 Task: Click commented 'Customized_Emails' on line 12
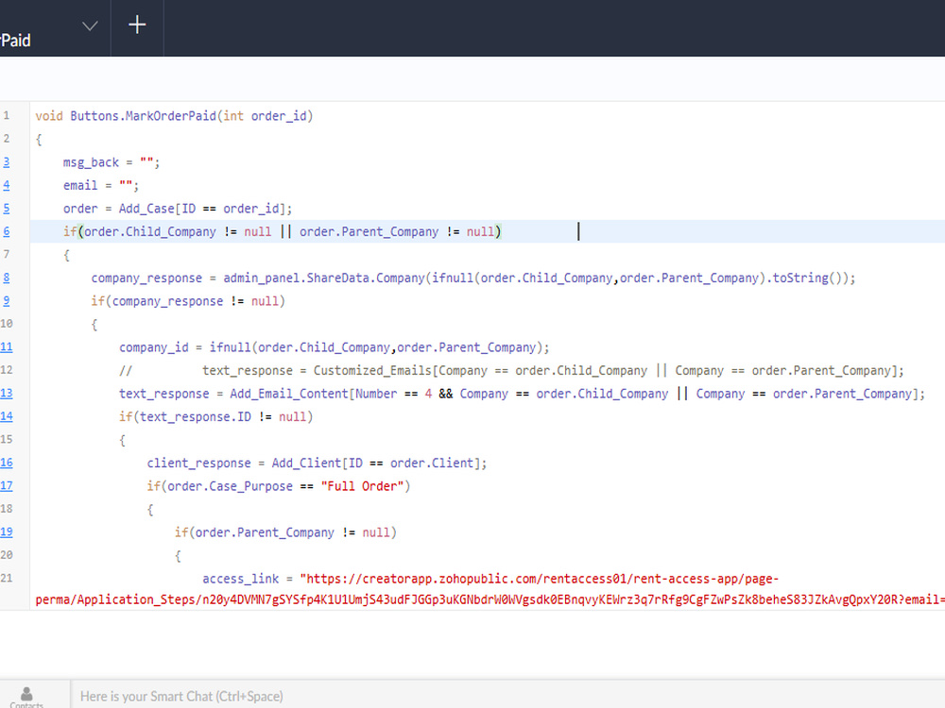372,370
